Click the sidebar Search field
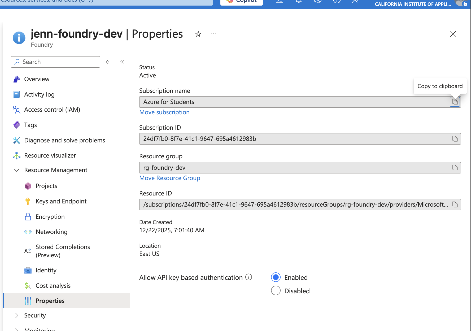This screenshot has width=471, height=331. click(x=55, y=62)
